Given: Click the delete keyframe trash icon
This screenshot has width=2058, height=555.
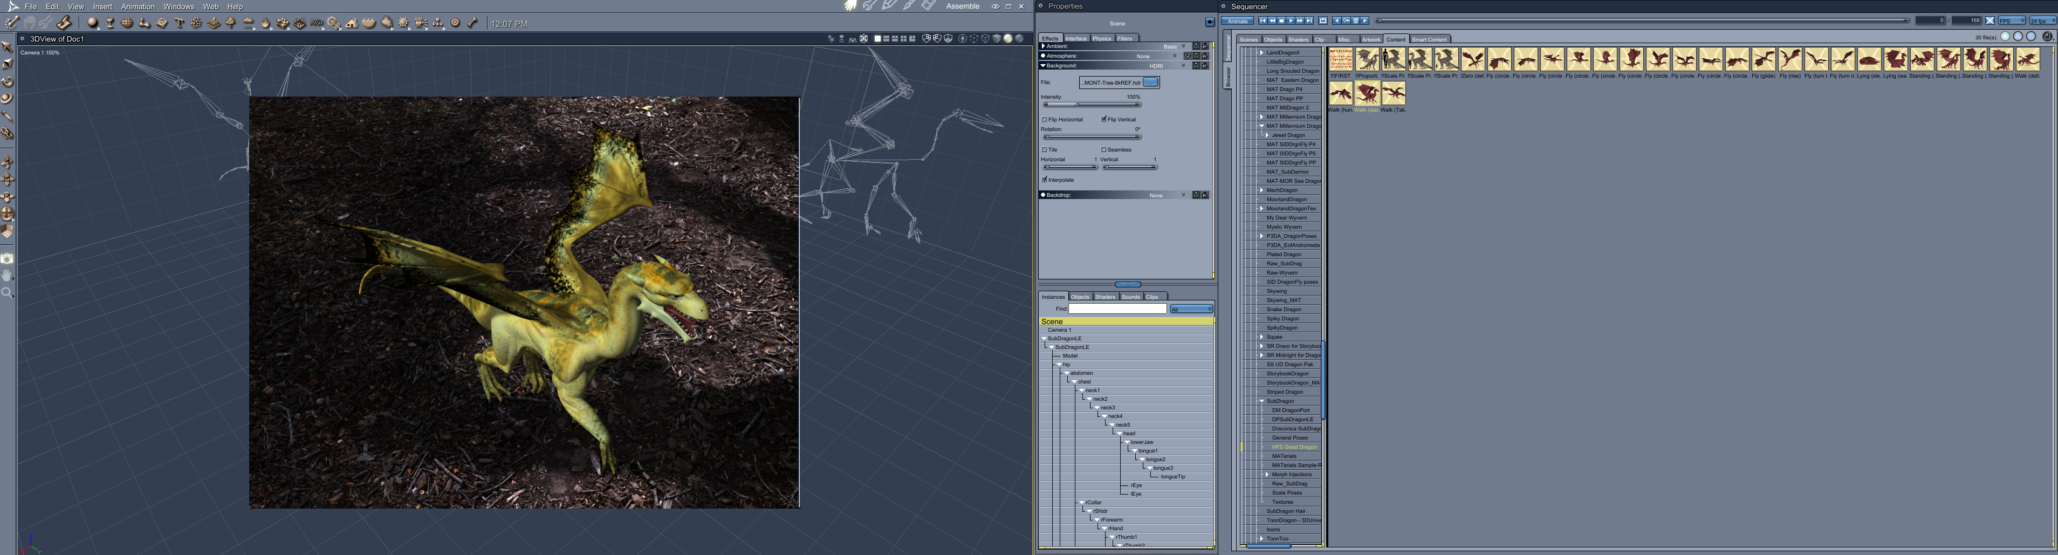Looking at the screenshot, I should (1356, 20).
